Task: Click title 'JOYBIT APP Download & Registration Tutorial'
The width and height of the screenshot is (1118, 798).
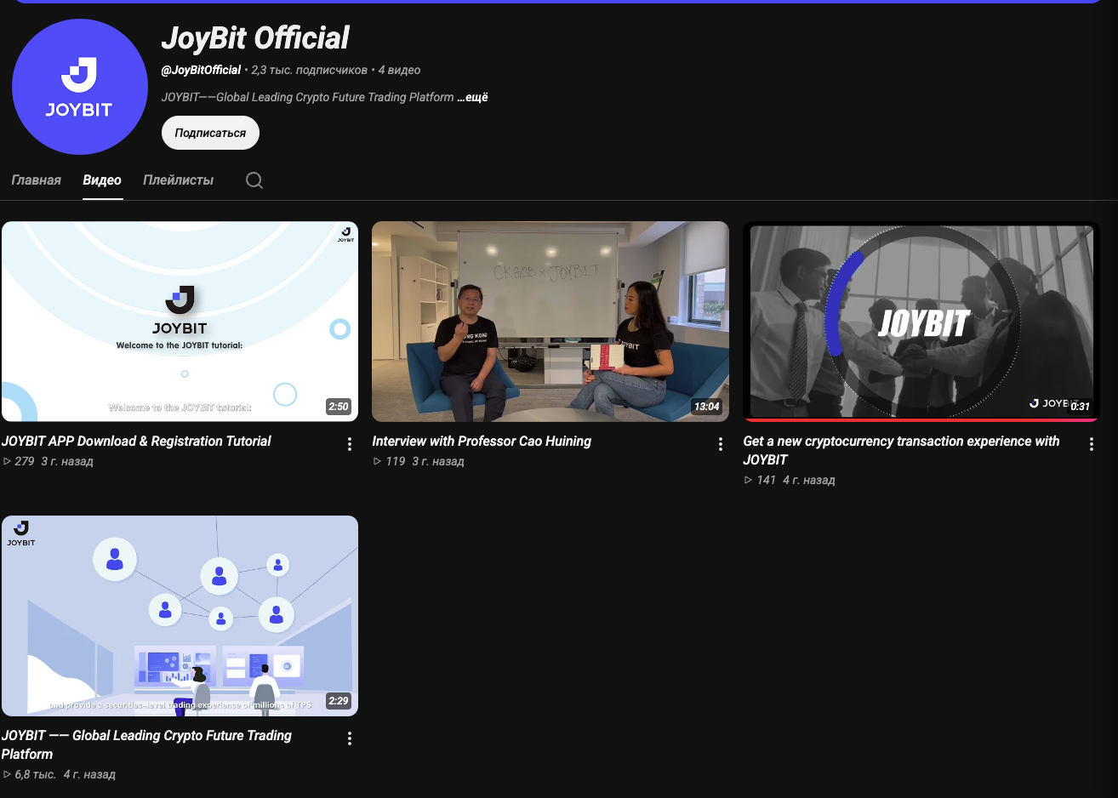Action: [x=136, y=442]
